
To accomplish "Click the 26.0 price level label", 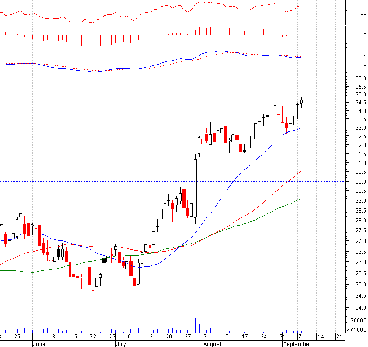I will click(361, 262).
